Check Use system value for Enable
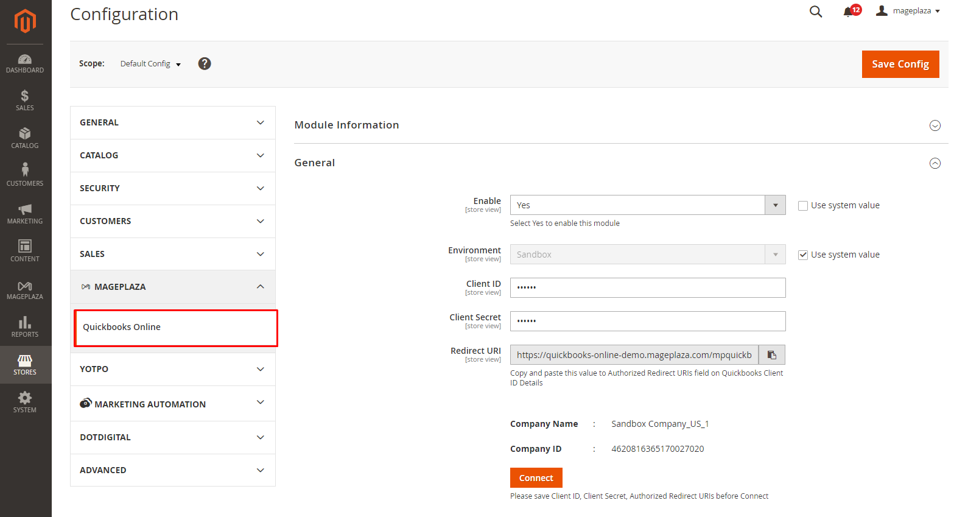The image size is (954, 517). pyautogui.click(x=803, y=206)
